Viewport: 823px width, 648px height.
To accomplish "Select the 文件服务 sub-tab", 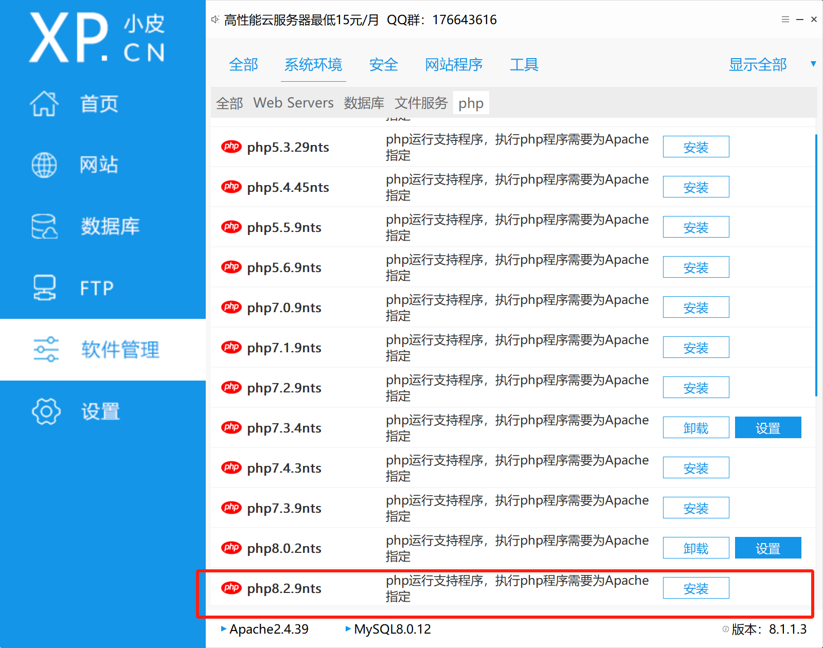I will click(421, 103).
